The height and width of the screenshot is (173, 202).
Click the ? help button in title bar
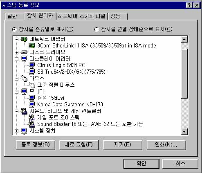pyautogui.click(x=189, y=5)
